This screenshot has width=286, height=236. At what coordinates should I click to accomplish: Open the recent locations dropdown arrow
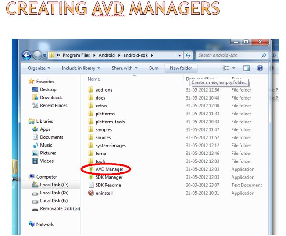coord(45,55)
